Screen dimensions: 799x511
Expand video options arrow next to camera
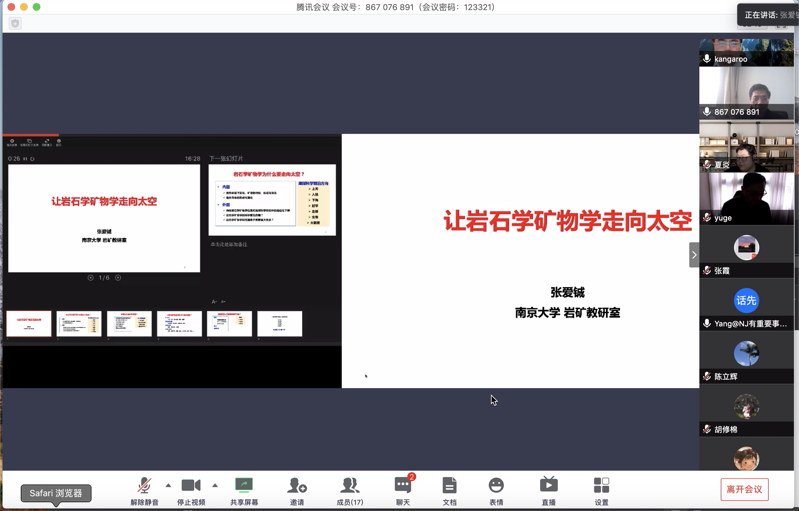(215, 485)
